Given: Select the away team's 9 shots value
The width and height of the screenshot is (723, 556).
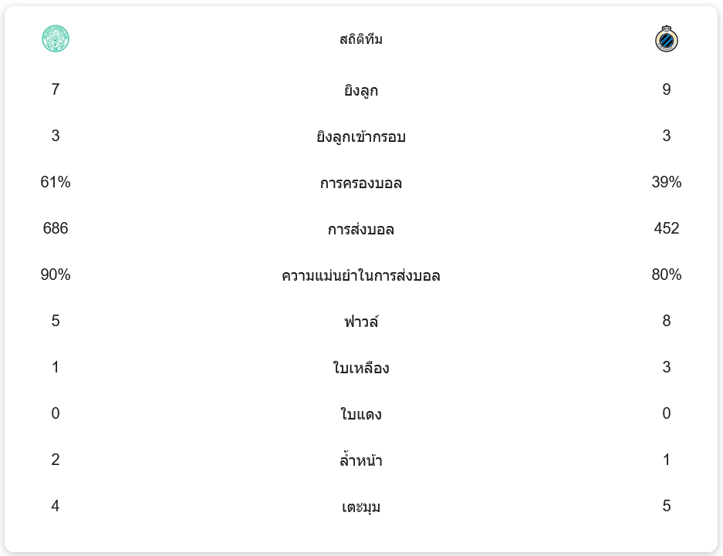Looking at the screenshot, I should click(x=666, y=90).
